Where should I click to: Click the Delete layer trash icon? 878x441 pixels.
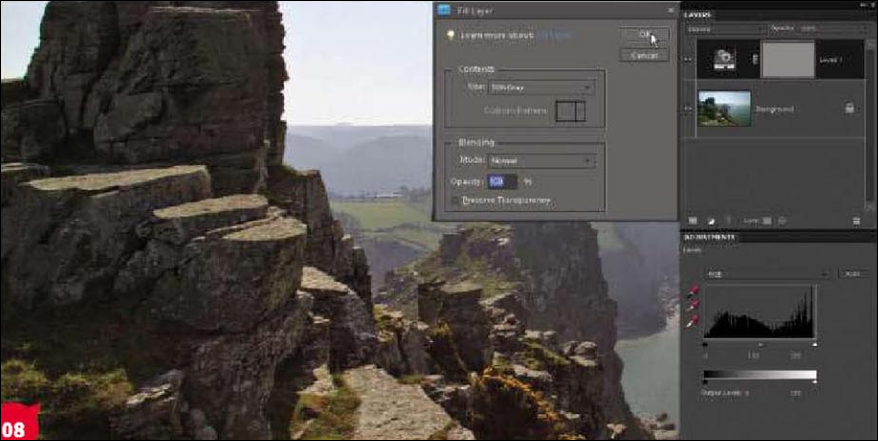pyautogui.click(x=856, y=221)
